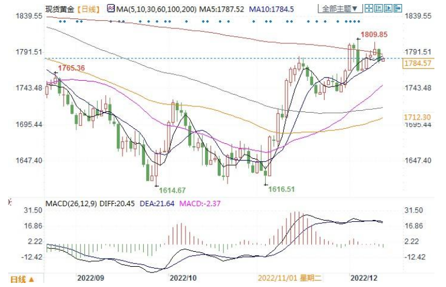Click the MA10:1784.5 value
Viewport: 446px width, 287px height.
(x=272, y=9)
